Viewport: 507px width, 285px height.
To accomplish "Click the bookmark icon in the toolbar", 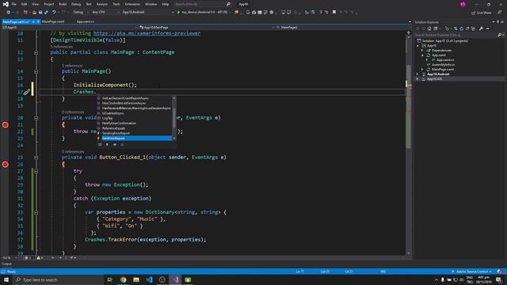I will 334,13.
